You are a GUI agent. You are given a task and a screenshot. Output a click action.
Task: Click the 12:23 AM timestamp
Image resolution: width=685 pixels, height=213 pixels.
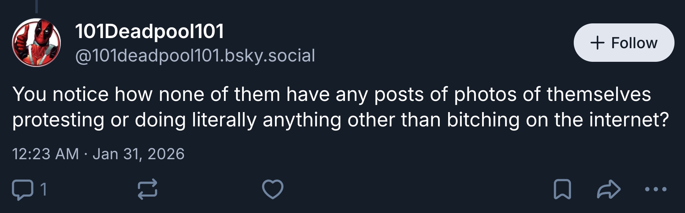(45, 154)
